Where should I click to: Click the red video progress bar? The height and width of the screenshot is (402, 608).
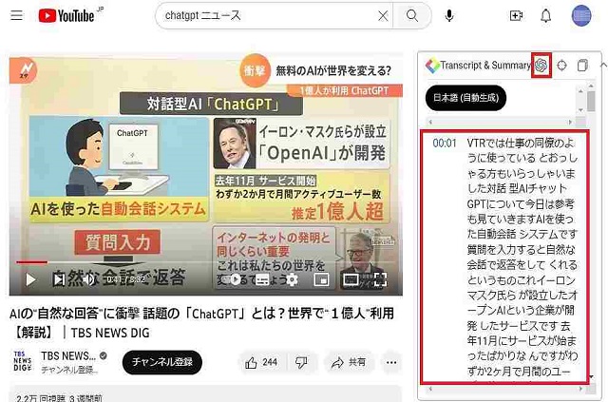click(31, 262)
